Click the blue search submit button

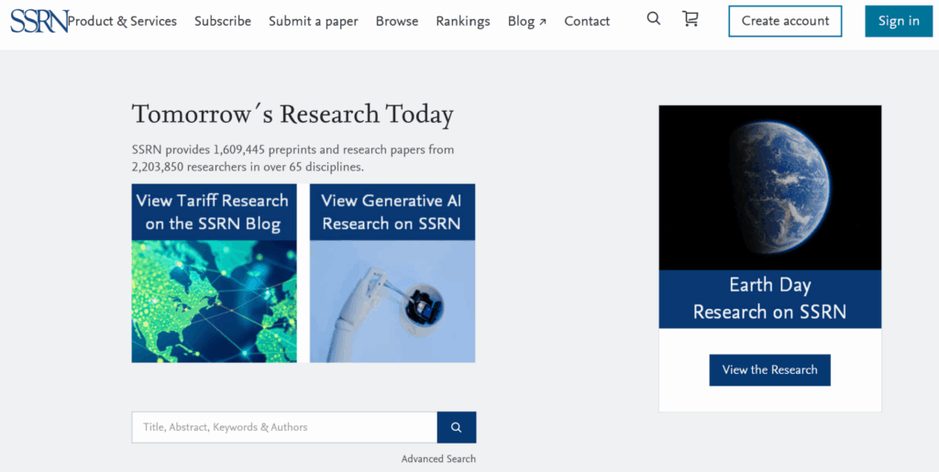point(457,427)
